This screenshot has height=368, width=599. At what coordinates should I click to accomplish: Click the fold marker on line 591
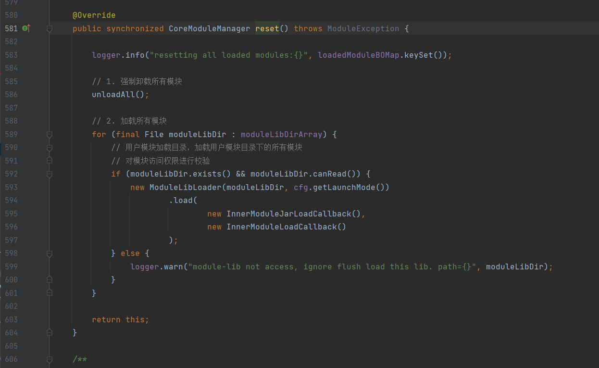click(49, 161)
